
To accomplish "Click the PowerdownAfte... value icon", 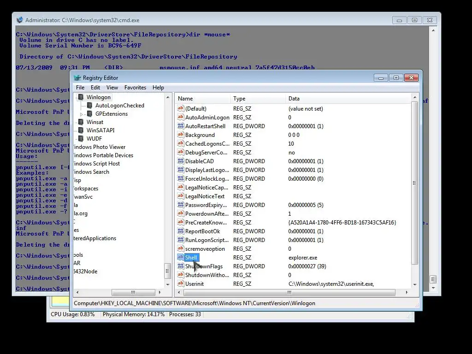I will pyautogui.click(x=180, y=213).
